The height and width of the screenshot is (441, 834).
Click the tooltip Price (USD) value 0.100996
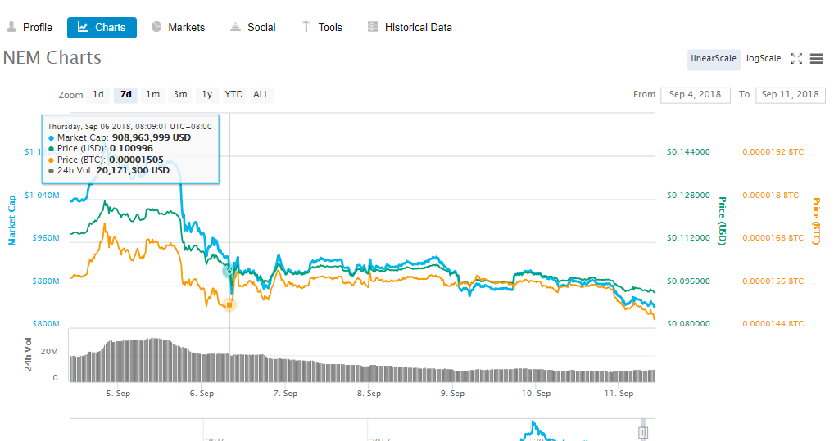(131, 149)
